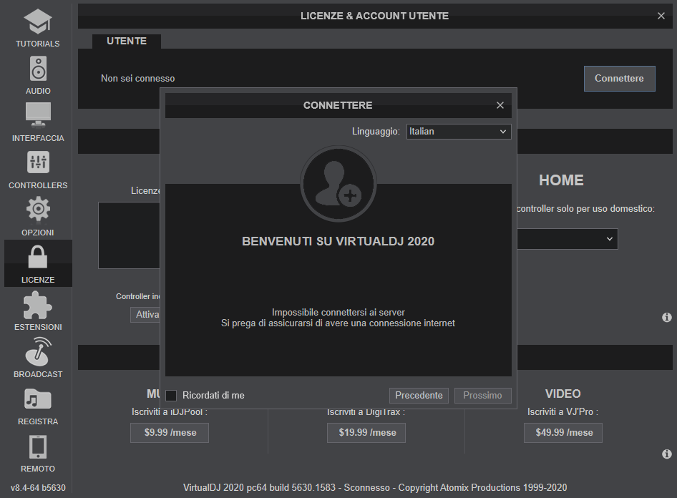Viewport: 677px width, 498px height.
Task: Open the Opzioni gear icon
Action: [x=38, y=210]
